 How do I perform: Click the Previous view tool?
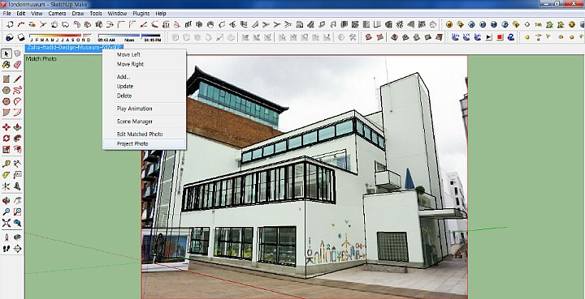click(18, 223)
